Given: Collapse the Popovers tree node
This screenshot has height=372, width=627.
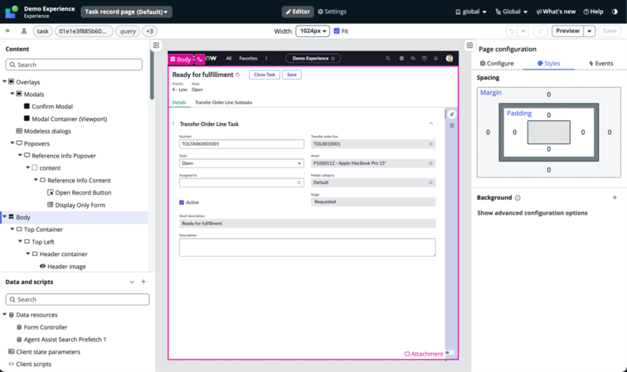Looking at the screenshot, I should [x=12, y=143].
